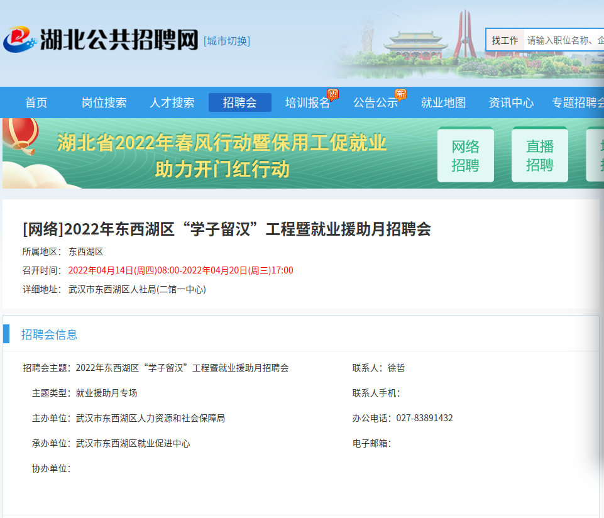
Task: Open 资讯中心 navigation item
Action: 511,102
